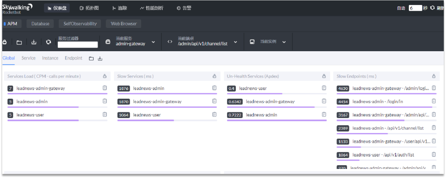Click lock icon on Services Load panel
The image size is (446, 178).
coord(105,76)
